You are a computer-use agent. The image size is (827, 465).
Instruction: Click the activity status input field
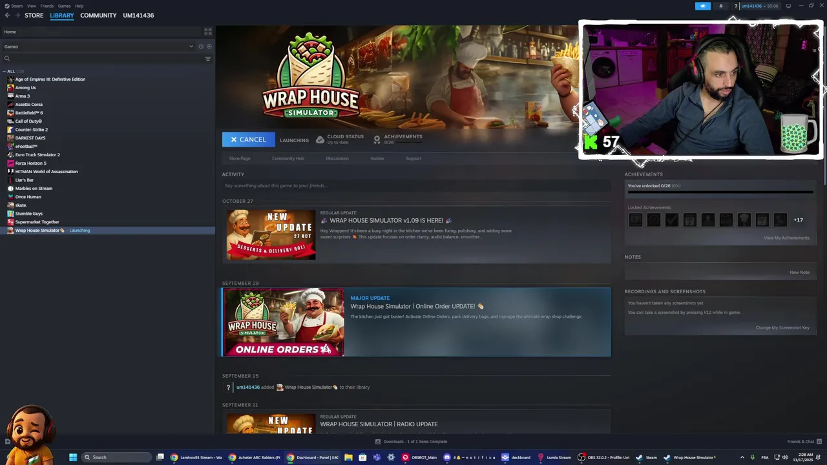[416, 186]
